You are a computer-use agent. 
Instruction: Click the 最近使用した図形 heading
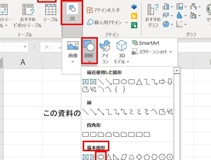coord(104,73)
